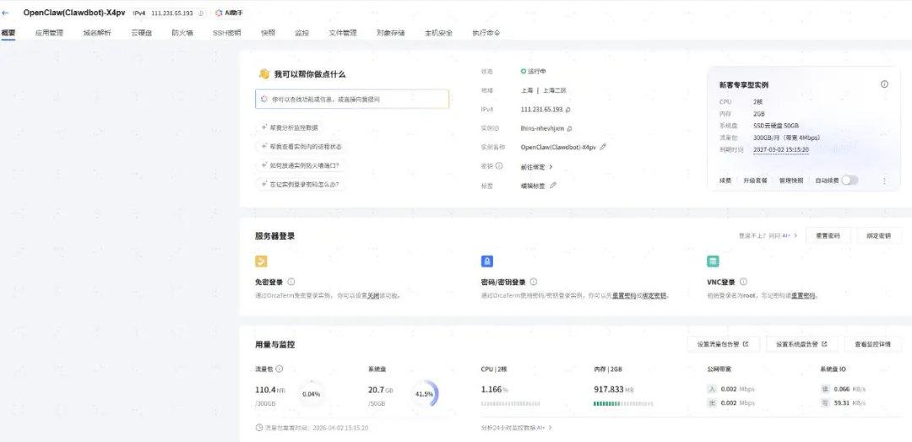Choose suggestion 帮我分析监控数据
Screen dimensions: 912x442
point(290,127)
